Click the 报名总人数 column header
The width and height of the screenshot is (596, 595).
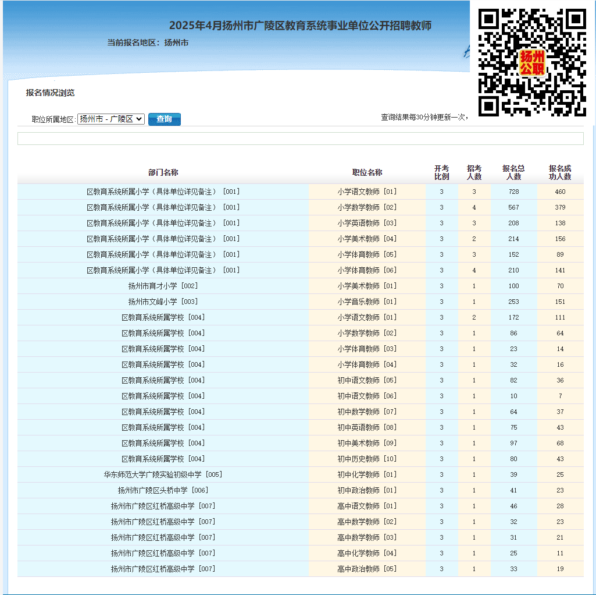coord(513,172)
